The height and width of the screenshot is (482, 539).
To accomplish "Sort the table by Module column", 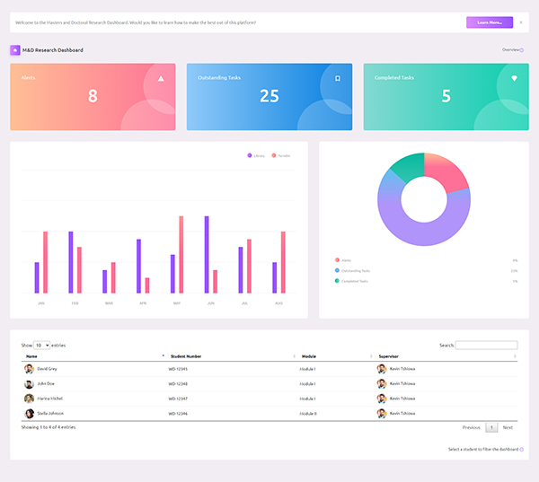I will (334, 356).
